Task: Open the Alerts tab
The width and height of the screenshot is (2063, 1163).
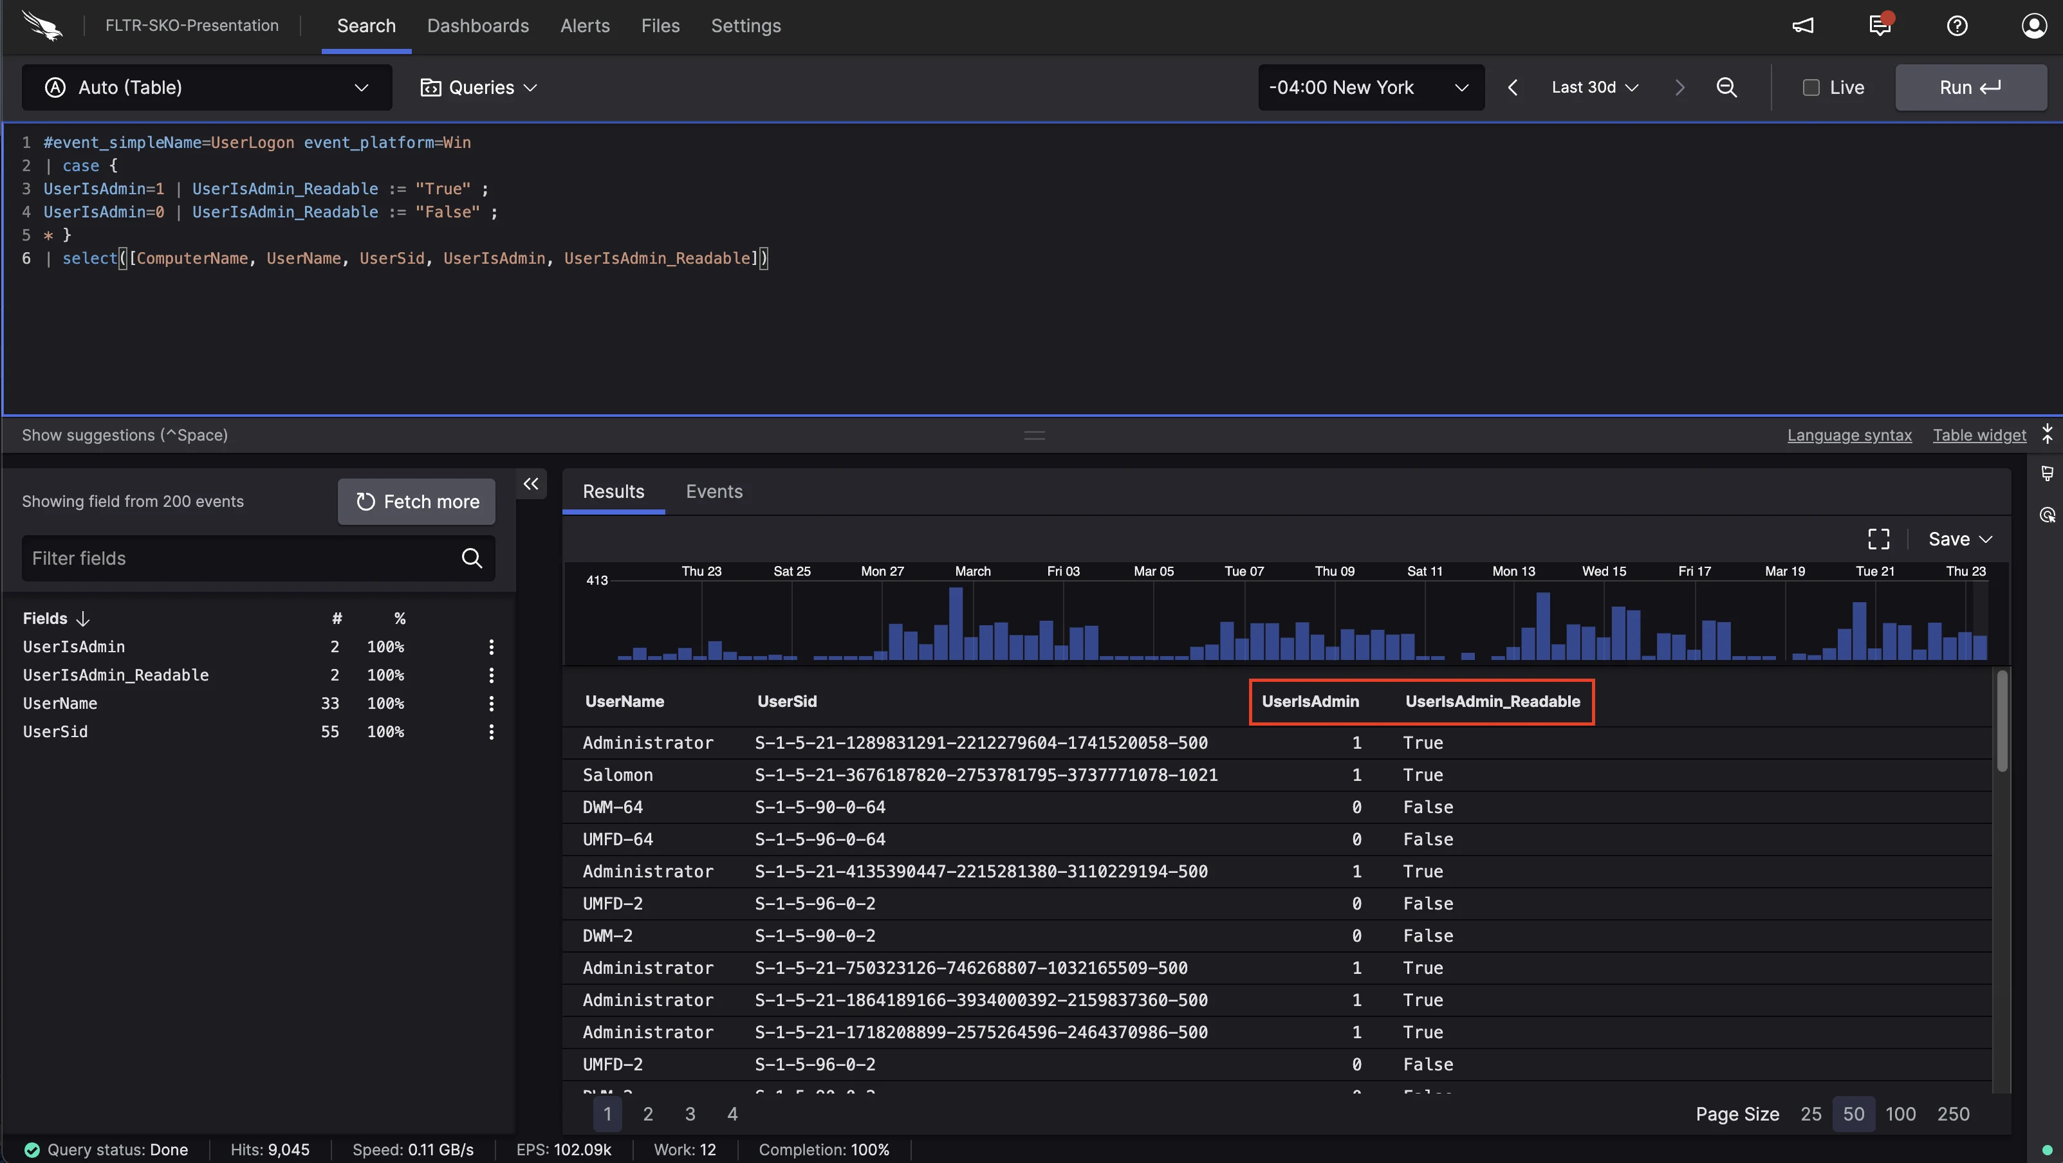Action: (x=585, y=26)
